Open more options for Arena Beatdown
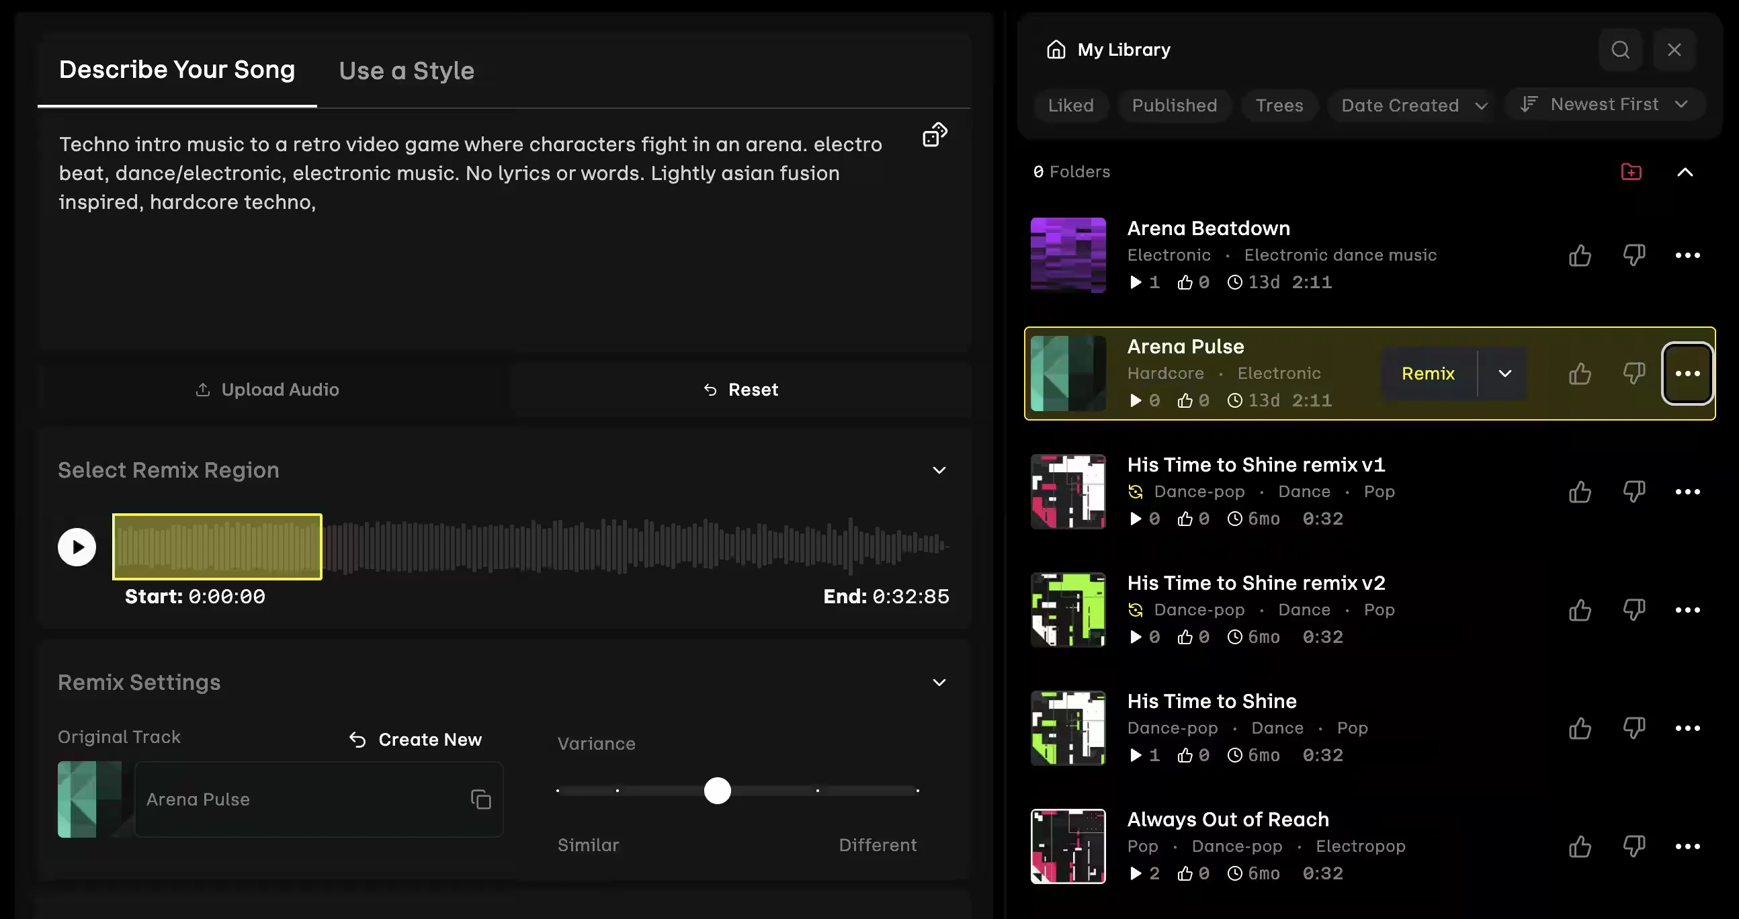This screenshot has height=919, width=1739. point(1687,256)
